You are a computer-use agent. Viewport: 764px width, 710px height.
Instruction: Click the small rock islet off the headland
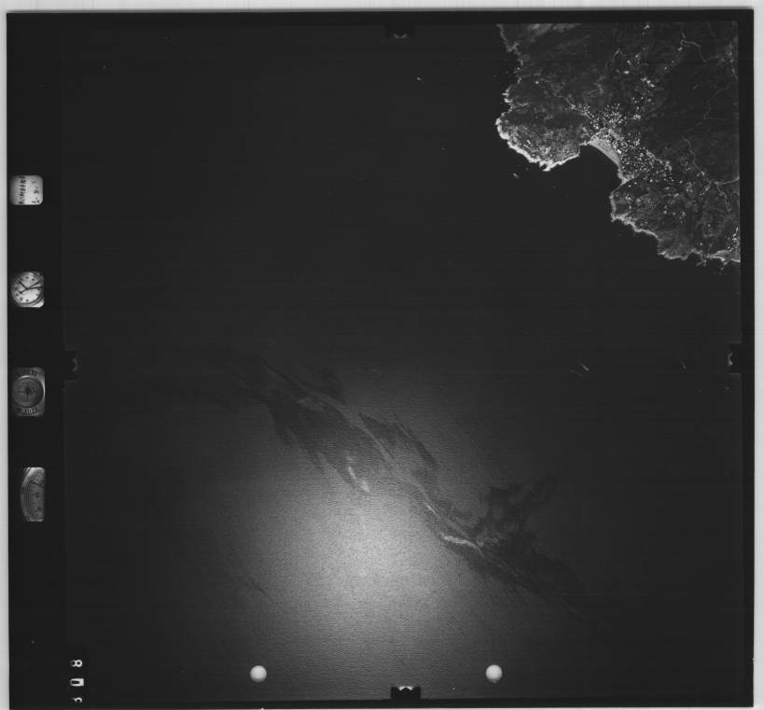(516, 174)
